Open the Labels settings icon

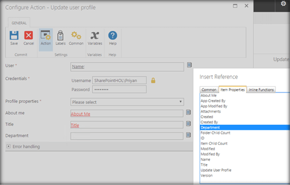click(x=60, y=35)
